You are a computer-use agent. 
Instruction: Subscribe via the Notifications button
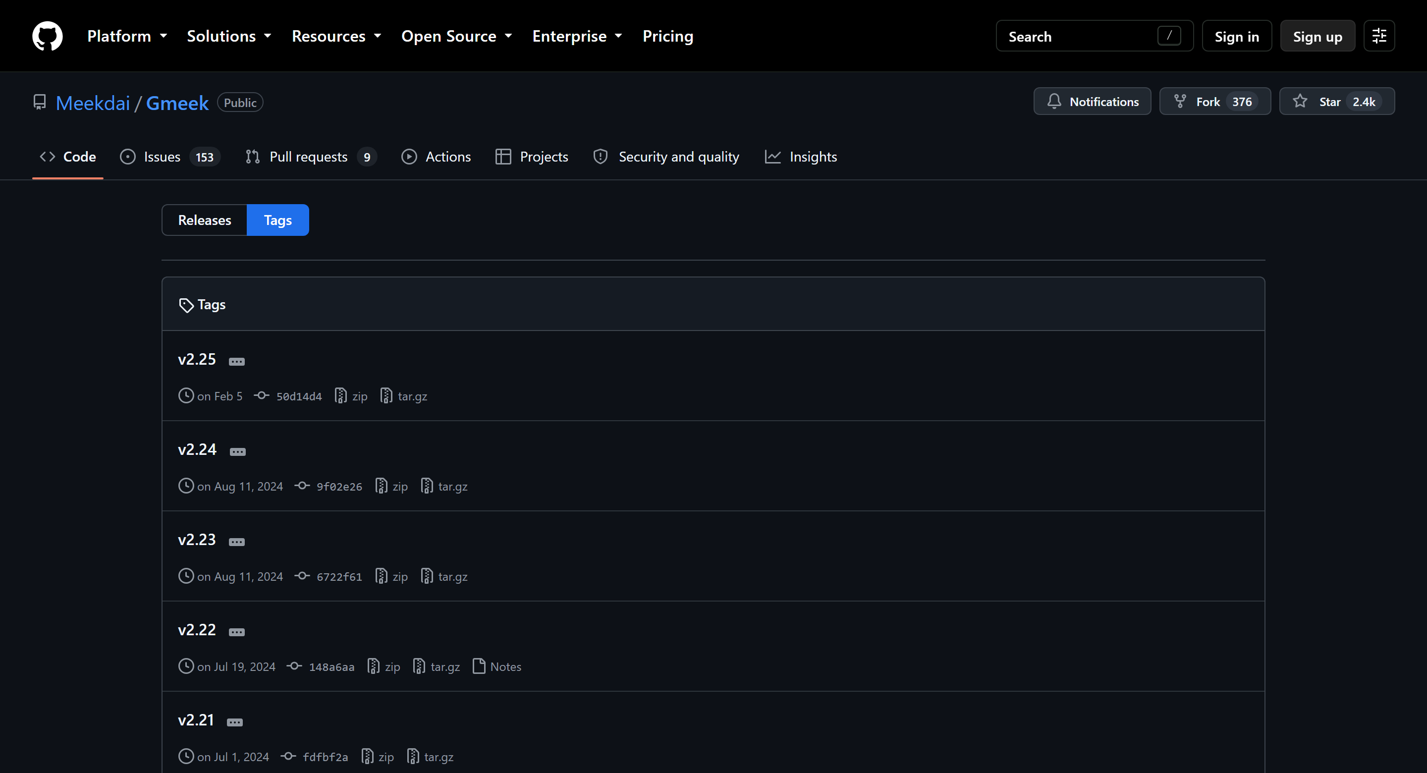coord(1092,102)
